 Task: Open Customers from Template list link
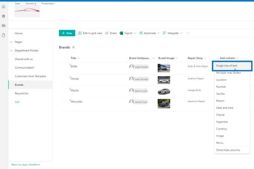[x=30, y=76]
